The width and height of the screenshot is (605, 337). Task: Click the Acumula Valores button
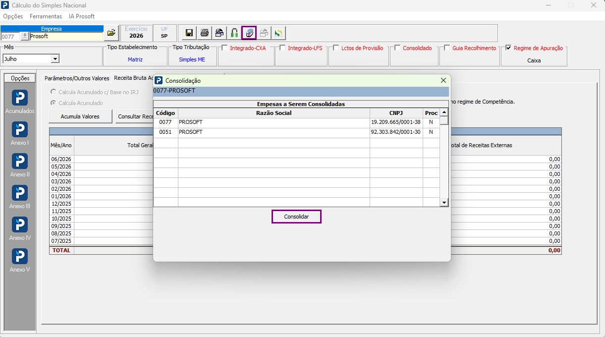point(80,116)
